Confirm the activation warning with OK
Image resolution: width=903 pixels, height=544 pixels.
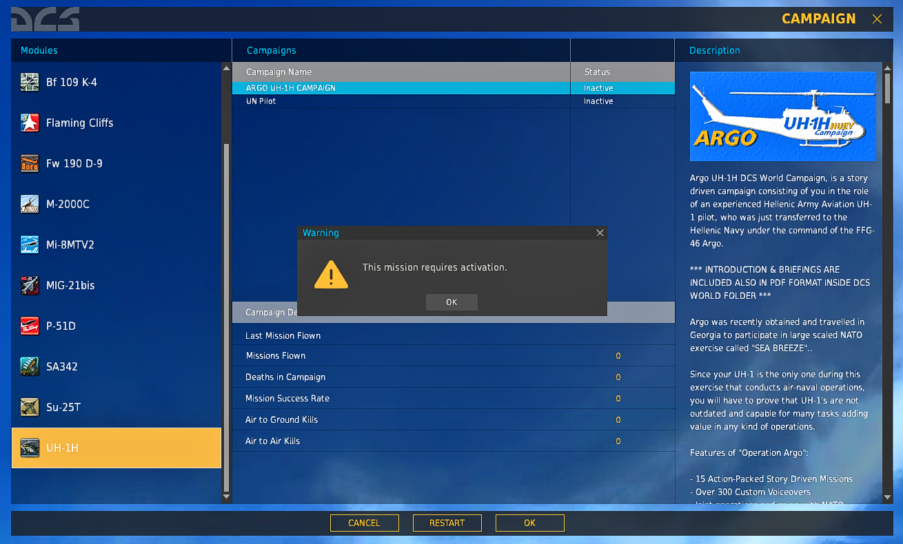point(451,302)
